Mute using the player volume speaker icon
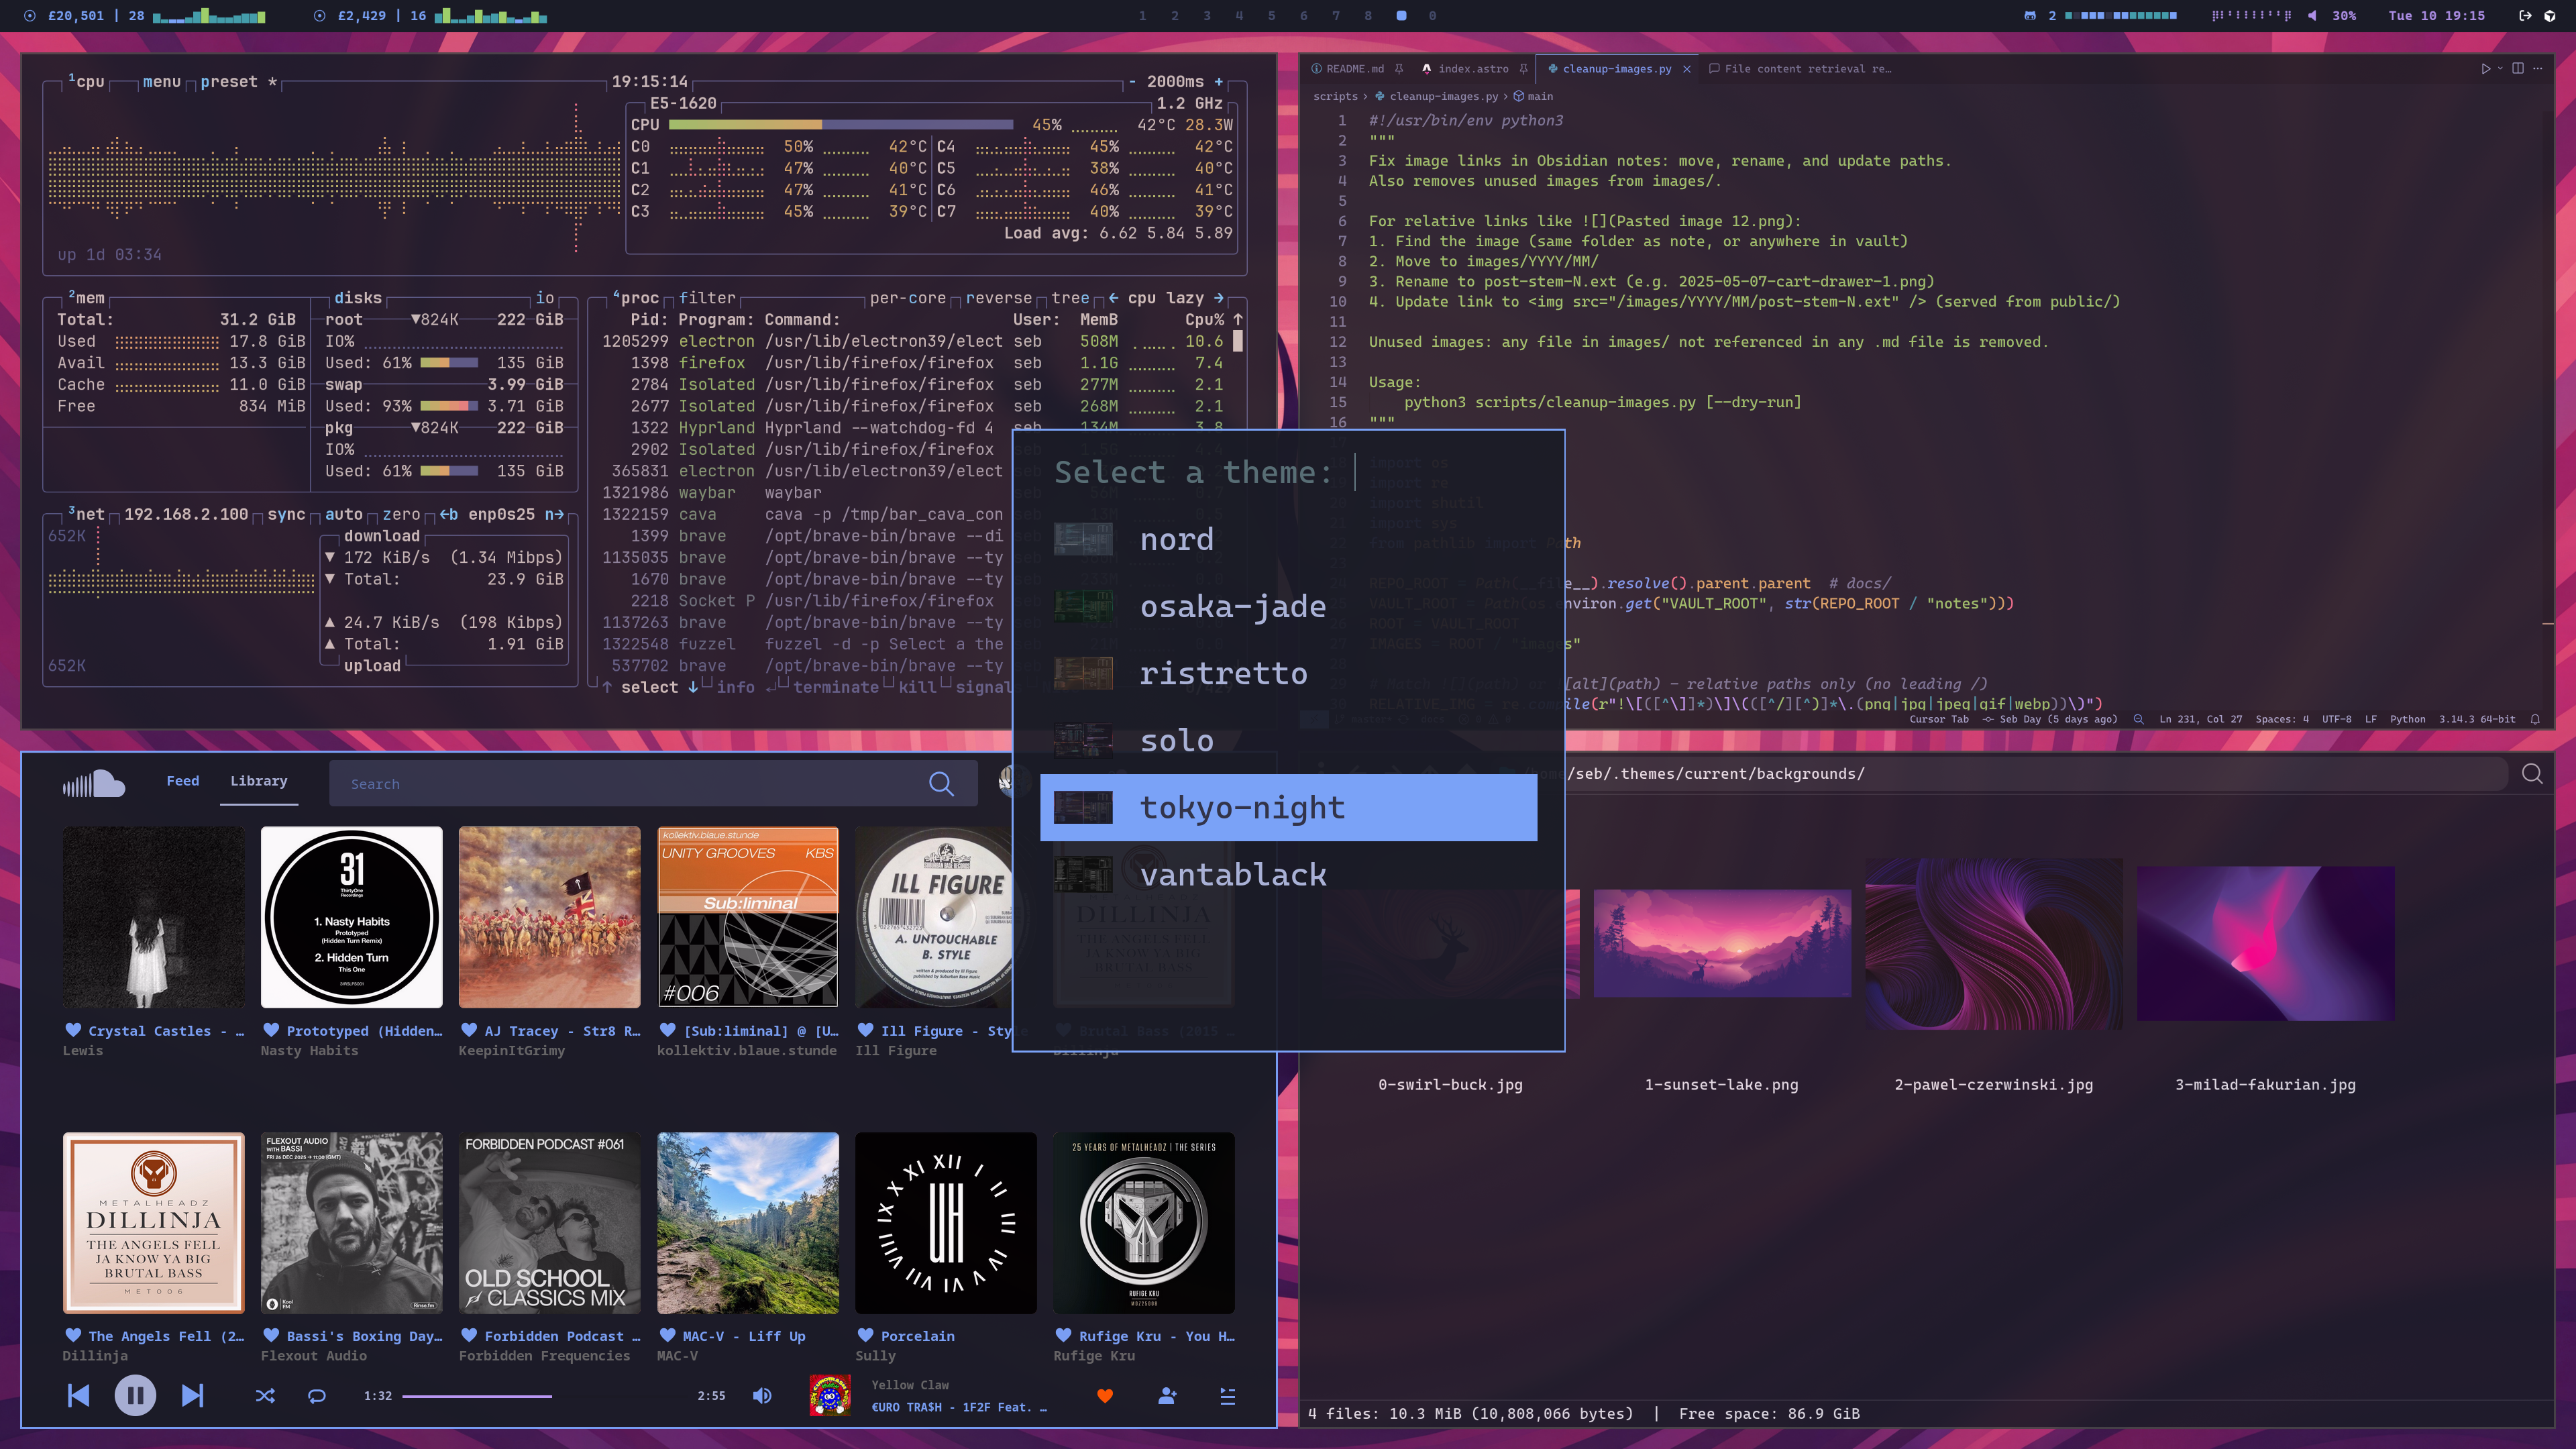The image size is (2576, 1449). [762, 1395]
